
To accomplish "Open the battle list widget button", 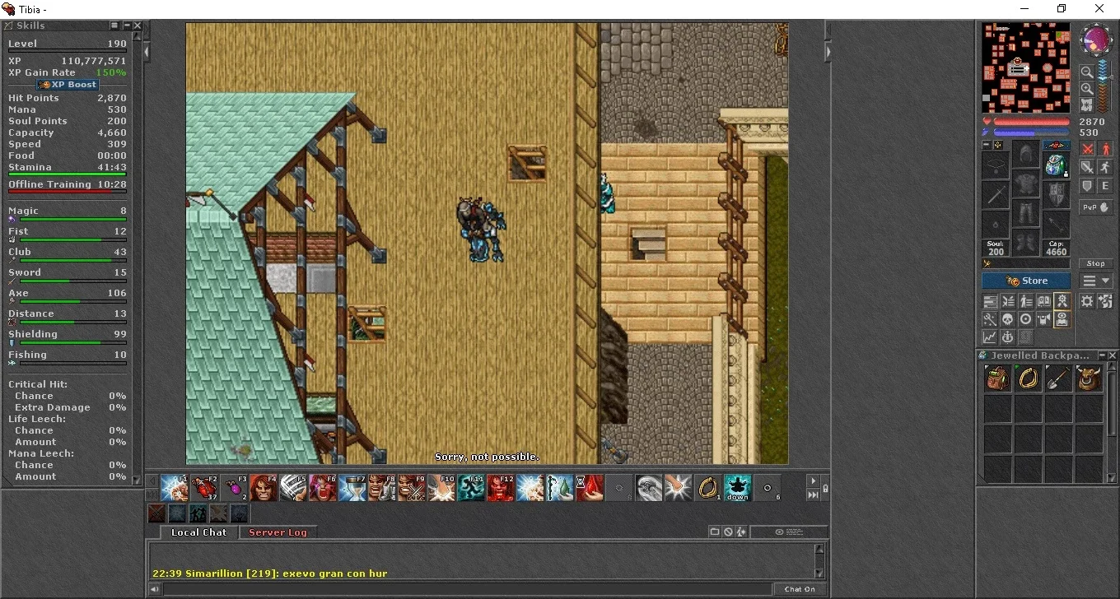I will (x=1007, y=301).
